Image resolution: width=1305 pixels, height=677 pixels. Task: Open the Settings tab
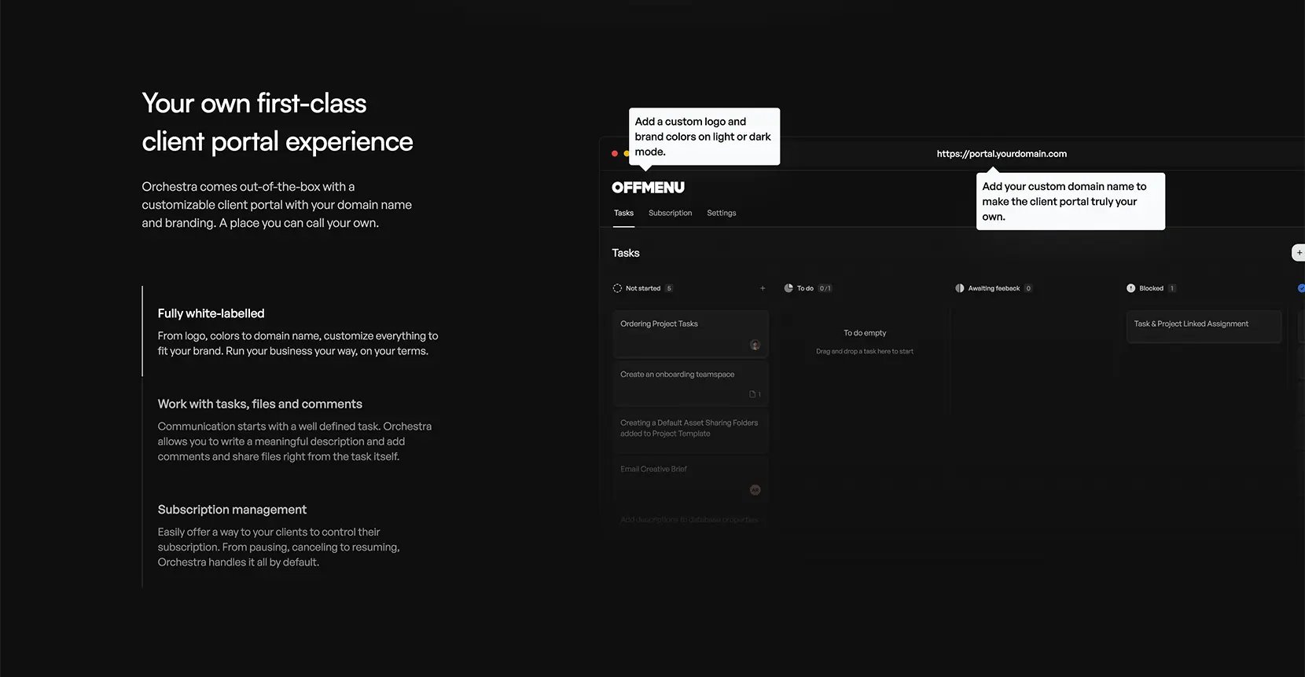click(x=721, y=213)
